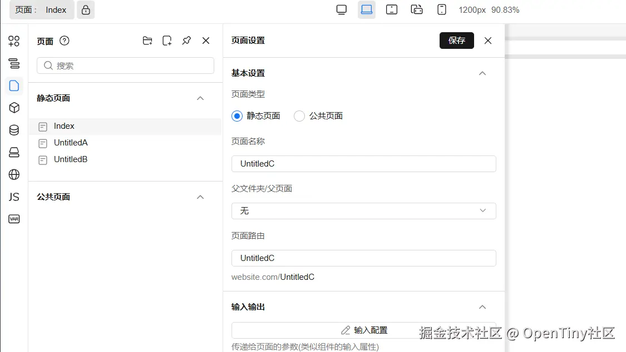
Task: Click the 90.83% zoom value
Action: [505, 10]
